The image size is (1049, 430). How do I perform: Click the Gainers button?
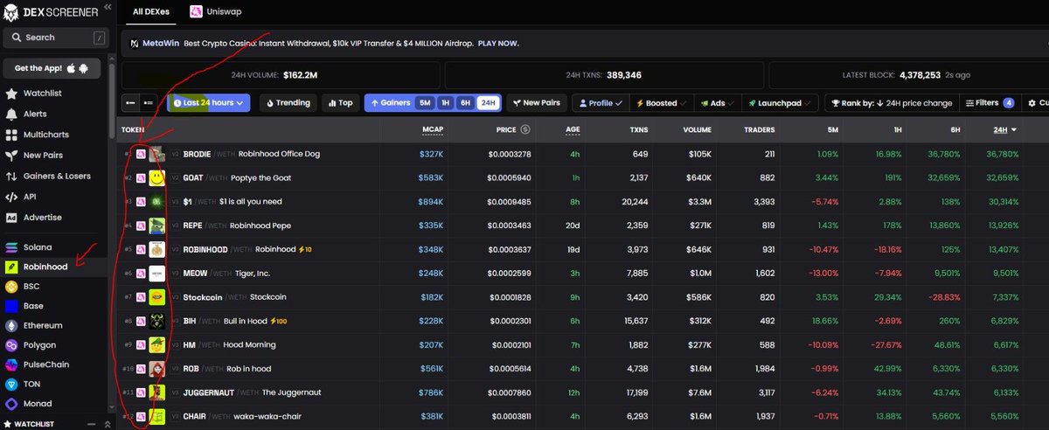(390, 103)
